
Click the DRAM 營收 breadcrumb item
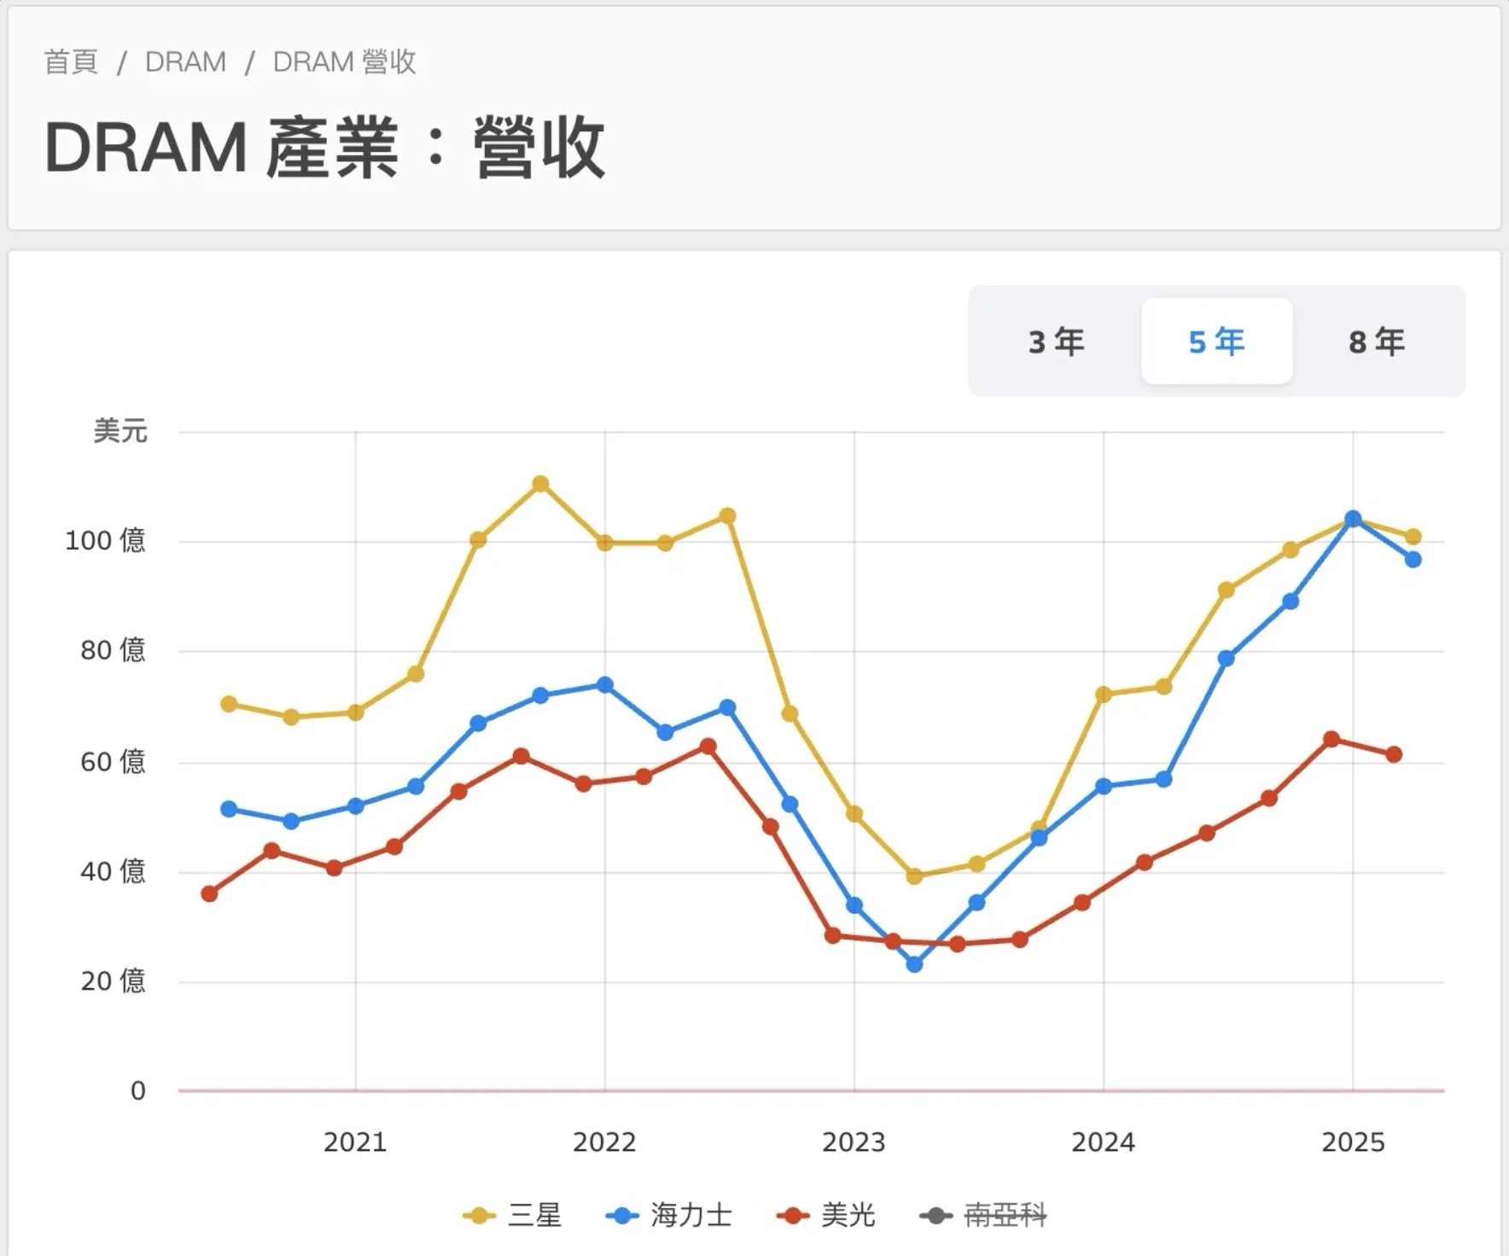[x=344, y=62]
